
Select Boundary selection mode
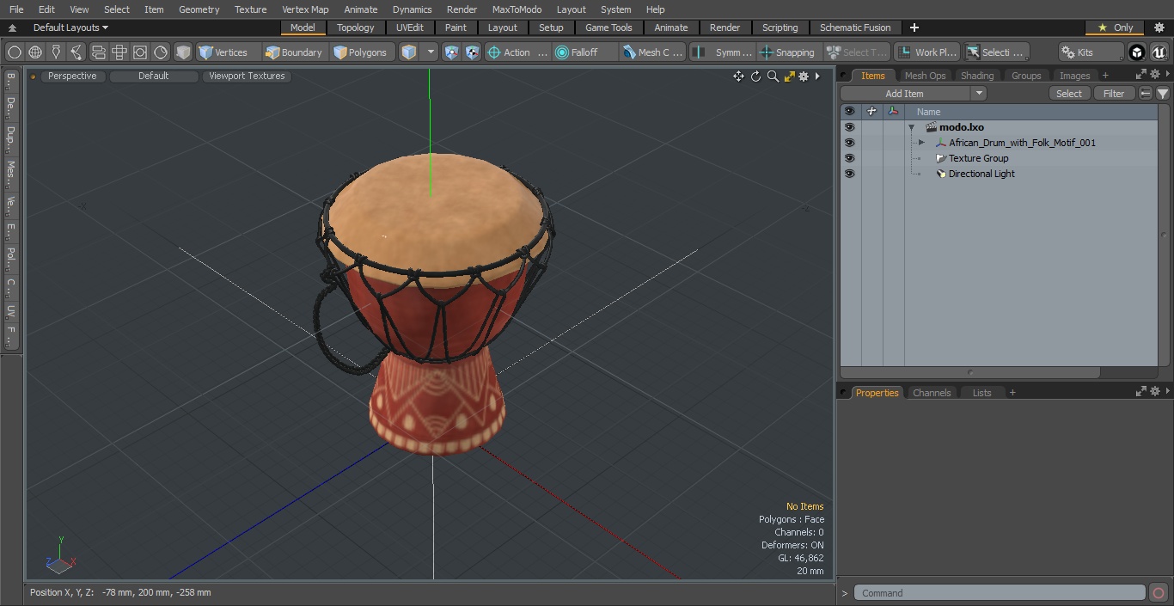point(294,52)
